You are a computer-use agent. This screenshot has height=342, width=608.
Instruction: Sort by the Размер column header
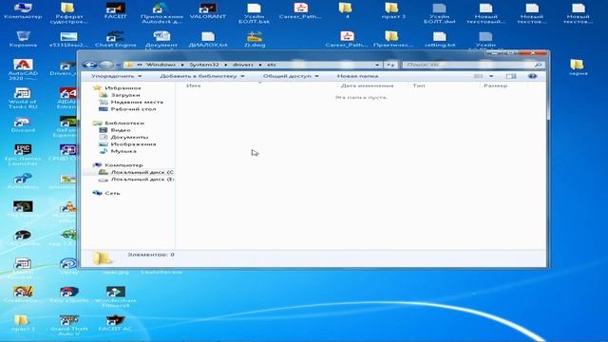click(x=495, y=85)
